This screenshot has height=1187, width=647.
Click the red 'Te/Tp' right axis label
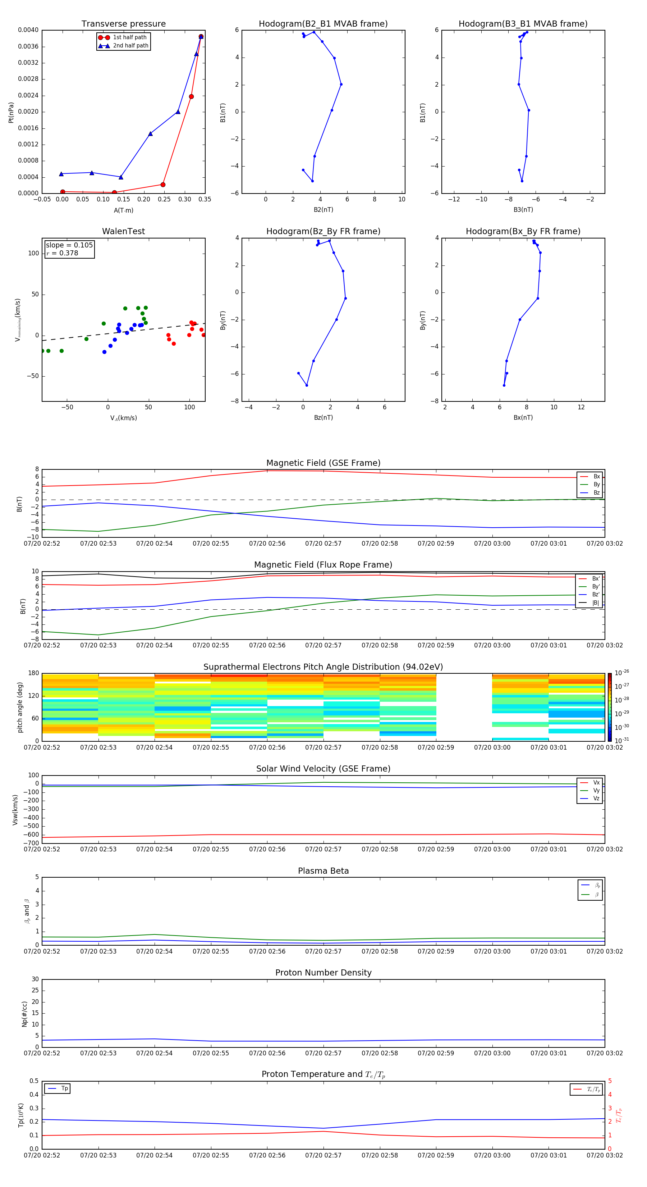coord(619,1115)
